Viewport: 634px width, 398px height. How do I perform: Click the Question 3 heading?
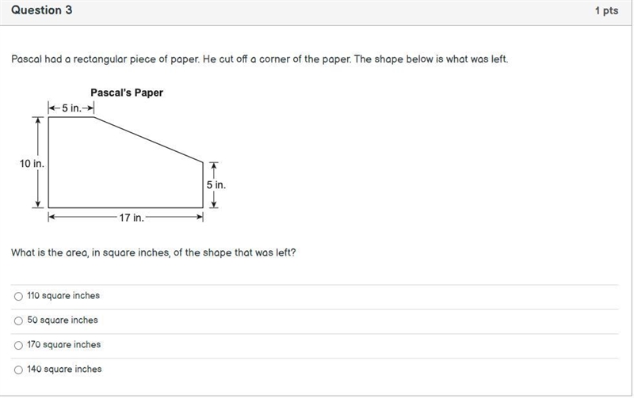(x=42, y=10)
